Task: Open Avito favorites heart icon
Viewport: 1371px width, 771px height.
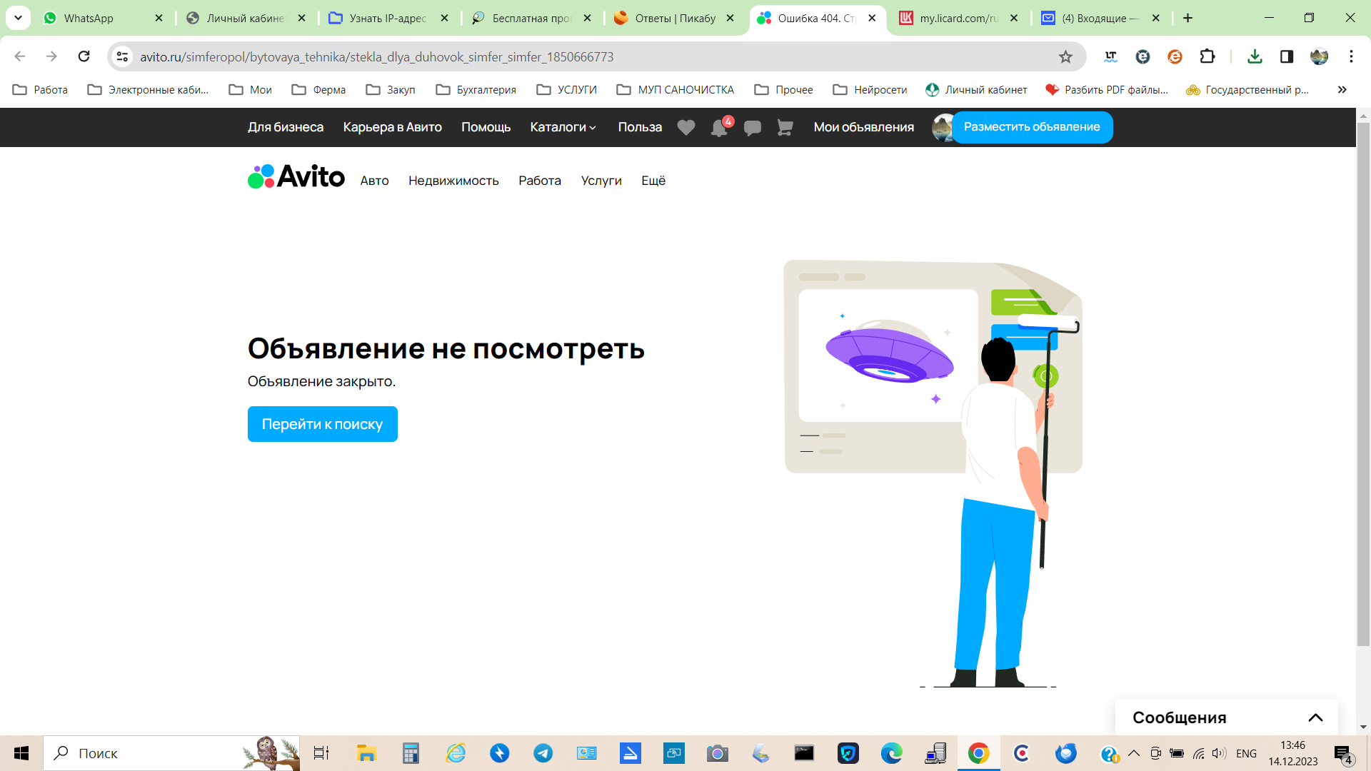Action: pos(685,128)
